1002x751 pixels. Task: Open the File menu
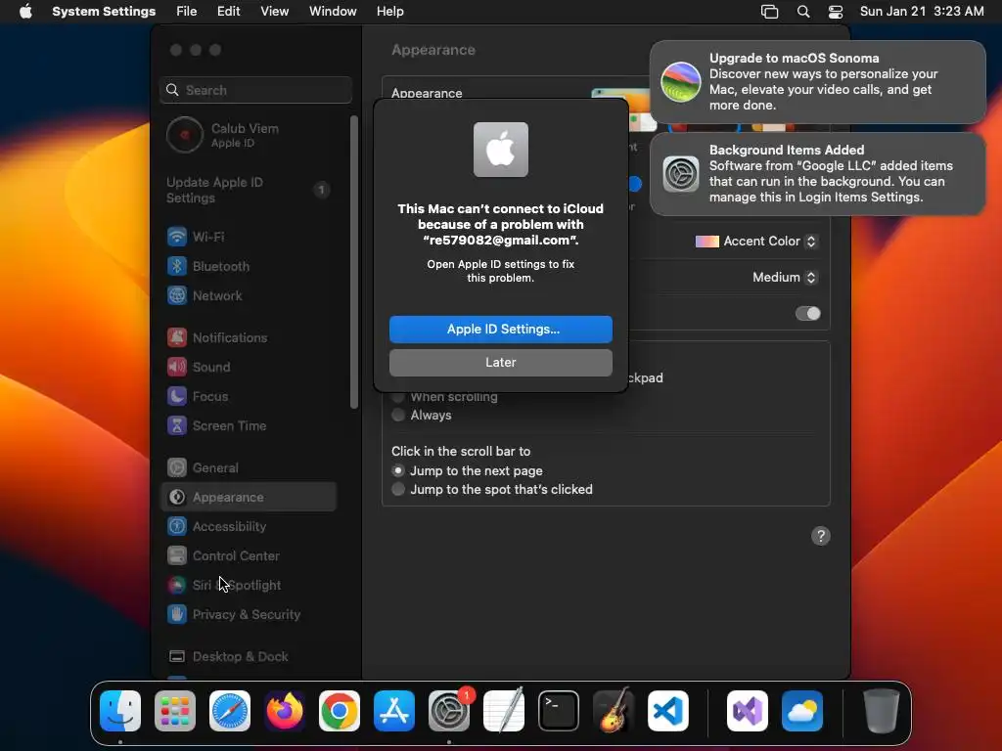click(187, 12)
